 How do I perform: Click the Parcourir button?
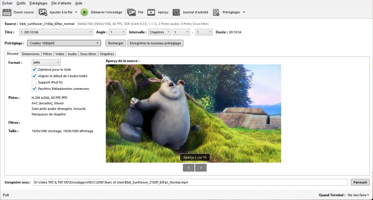[x=360, y=182]
